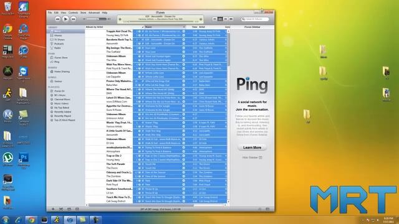Open the Store menu
This screenshot has height=224, width=399.
click(x=83, y=12)
